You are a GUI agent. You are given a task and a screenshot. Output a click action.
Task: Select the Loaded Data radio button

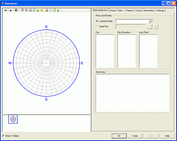[x=97, y=21]
